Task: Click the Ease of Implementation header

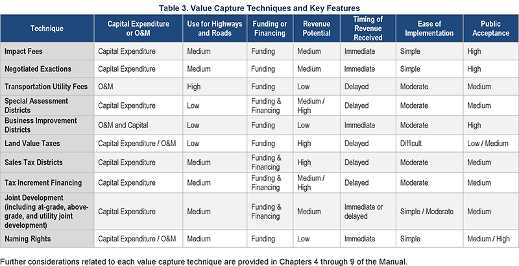Action: click(429, 28)
